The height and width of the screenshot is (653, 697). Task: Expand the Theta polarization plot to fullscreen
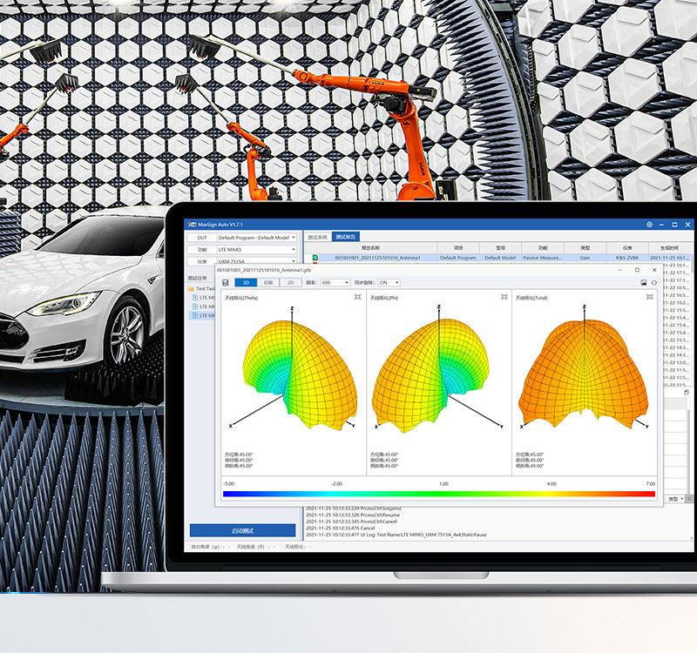357,298
